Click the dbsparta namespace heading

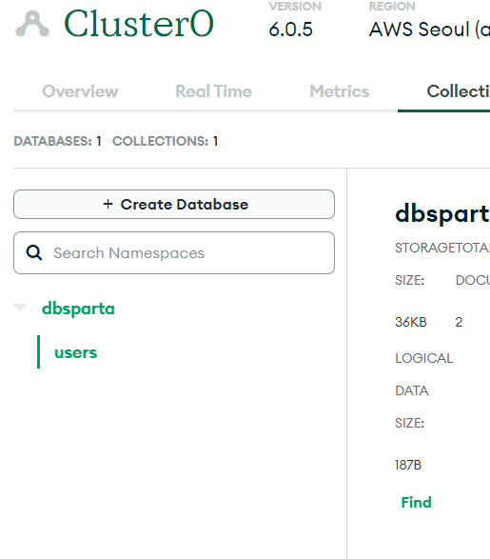click(442, 214)
